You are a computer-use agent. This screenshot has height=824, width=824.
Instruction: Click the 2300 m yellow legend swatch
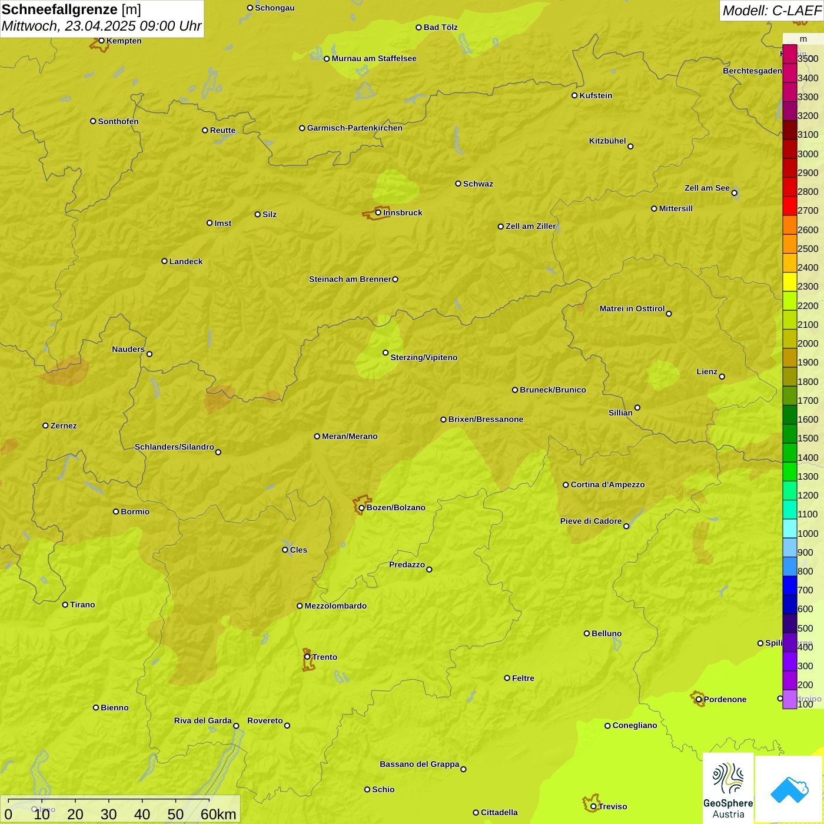tap(790, 282)
